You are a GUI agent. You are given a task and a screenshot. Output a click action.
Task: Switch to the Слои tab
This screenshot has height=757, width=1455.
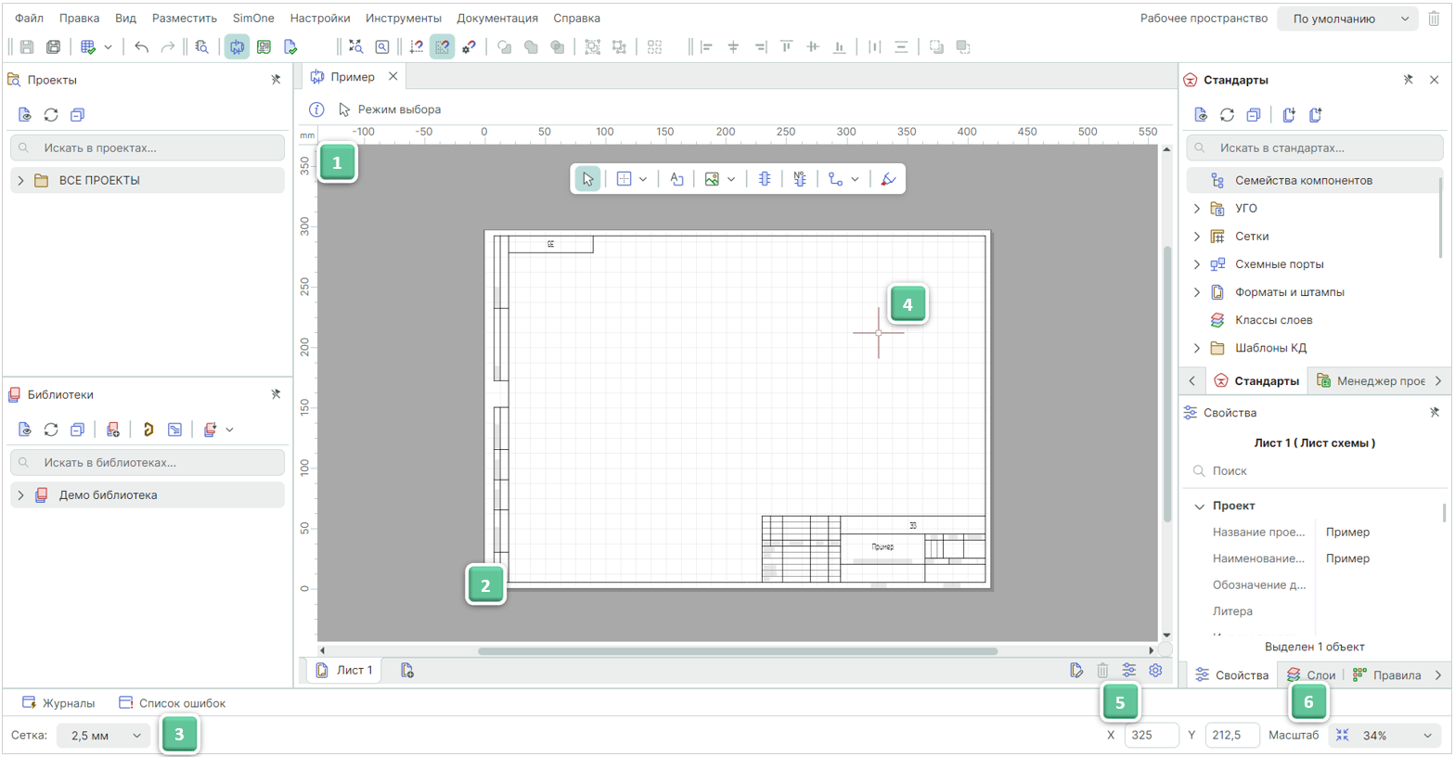click(1311, 675)
